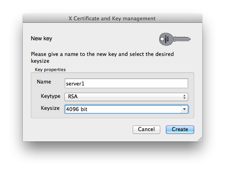The height and width of the screenshot is (173, 225).
Task: Click the RSA text in Keytype
Action: tap(73, 97)
